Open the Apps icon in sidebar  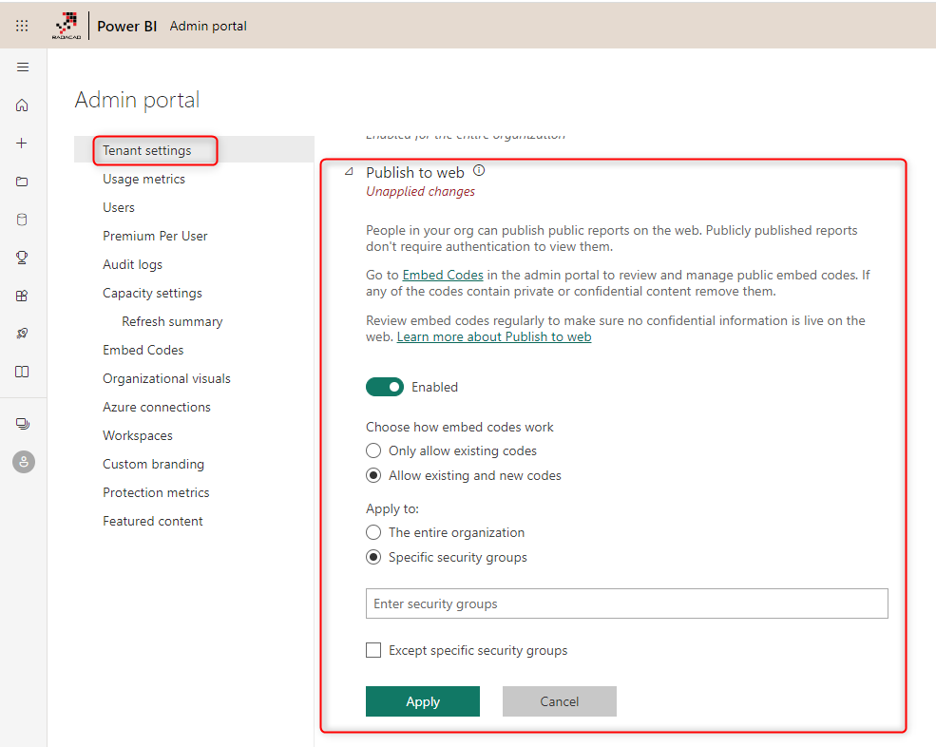(23, 296)
